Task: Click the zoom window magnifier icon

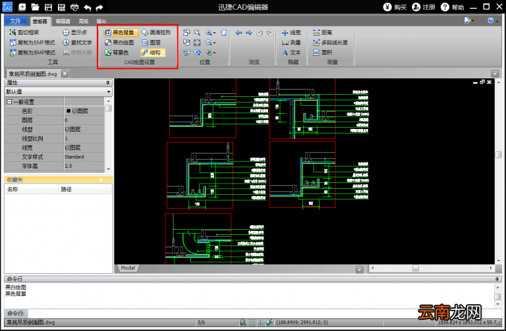Action: (x=197, y=32)
